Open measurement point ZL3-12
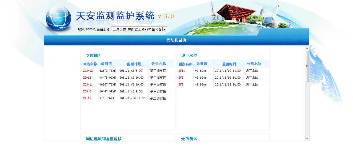Screen dimensions: 353x149 pos(88,71)
